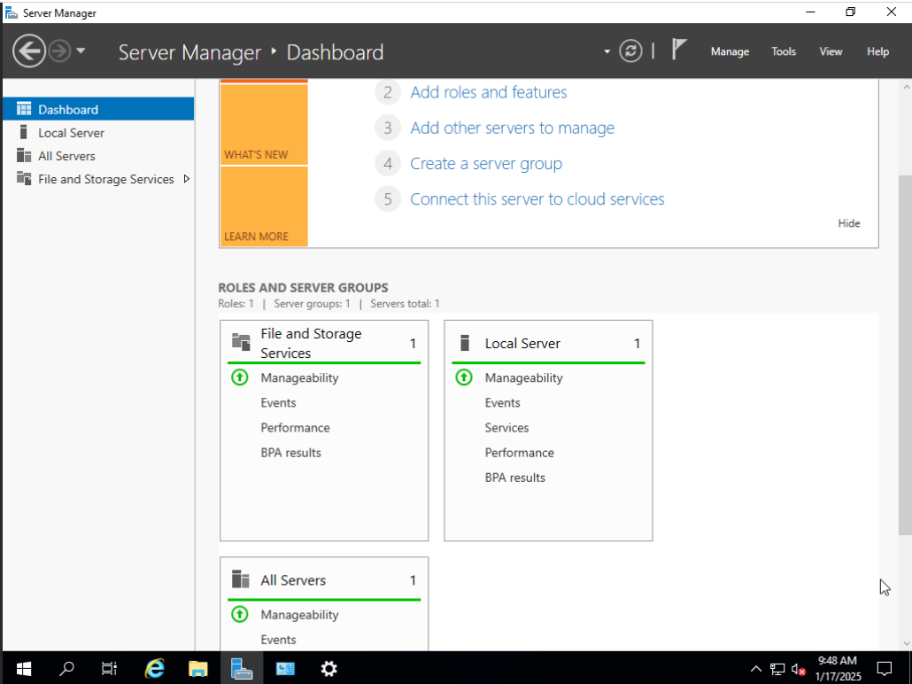Open the Local Server tile header
912x684 pixels.
click(x=548, y=343)
